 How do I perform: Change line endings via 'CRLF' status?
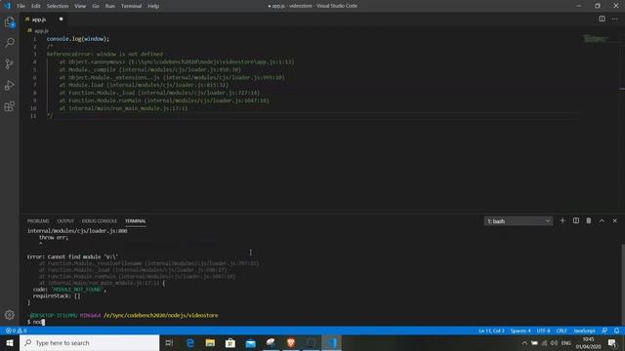pyautogui.click(x=562, y=331)
